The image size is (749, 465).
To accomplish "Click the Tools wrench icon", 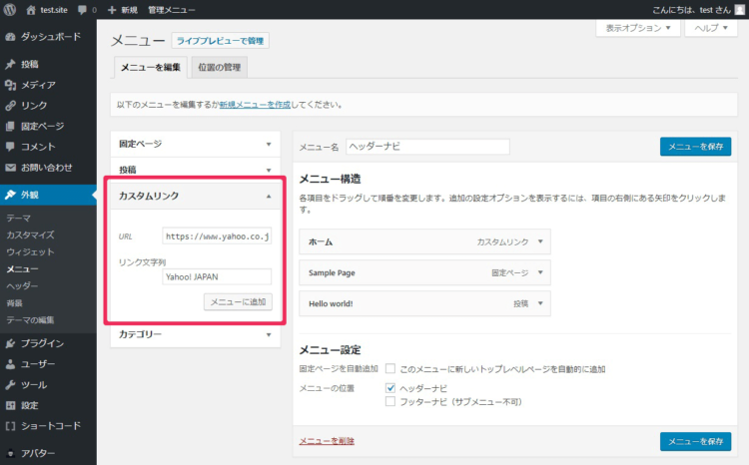I will (x=11, y=385).
